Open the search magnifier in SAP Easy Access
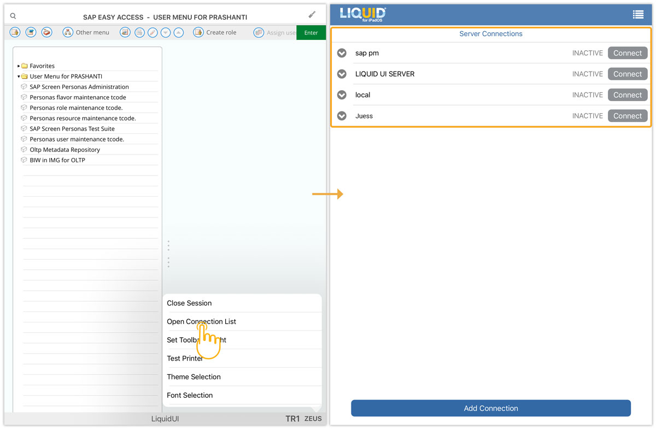 (x=13, y=16)
